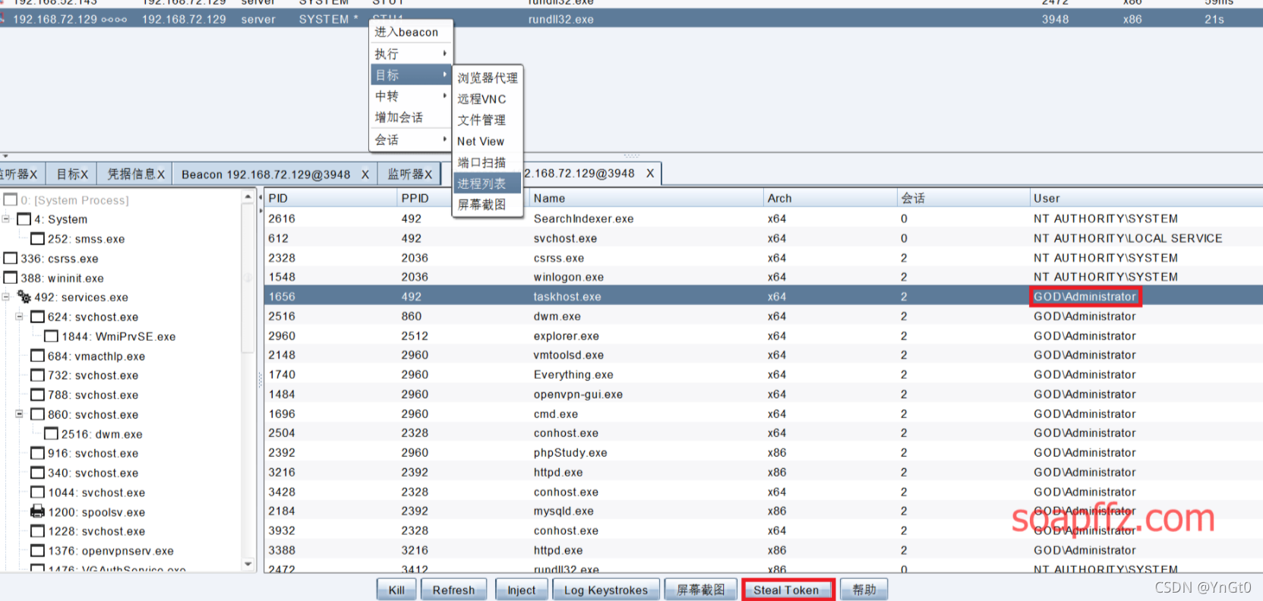Sort by the PID column header
This screenshot has width=1263, height=601.
[330, 198]
